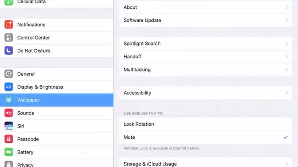Tap the Display & Brightness AA icon
Screen dimensions: 298x167
(8, 87)
